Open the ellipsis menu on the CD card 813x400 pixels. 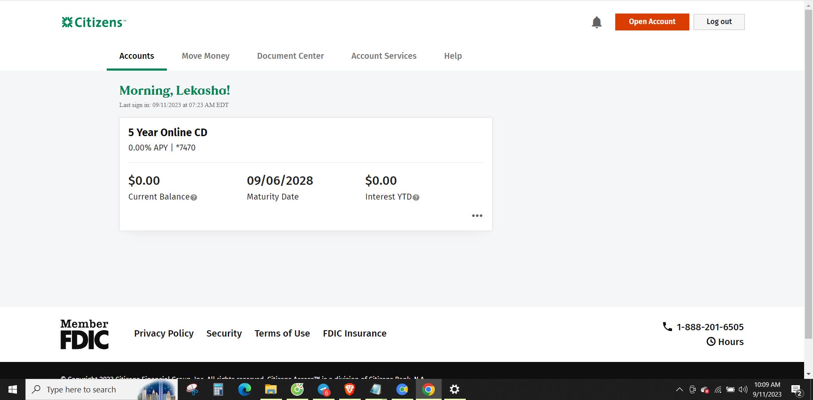point(477,215)
